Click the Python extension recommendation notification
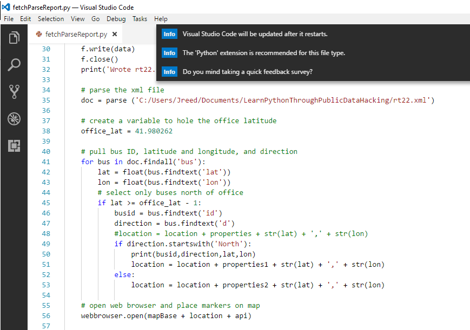Screen dimensions: 470x330 263,53
